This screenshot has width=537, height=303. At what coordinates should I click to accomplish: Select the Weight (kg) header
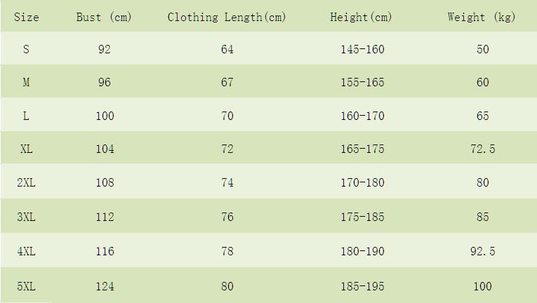[x=482, y=17]
